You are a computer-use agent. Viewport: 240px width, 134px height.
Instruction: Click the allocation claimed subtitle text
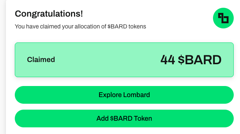(80, 27)
